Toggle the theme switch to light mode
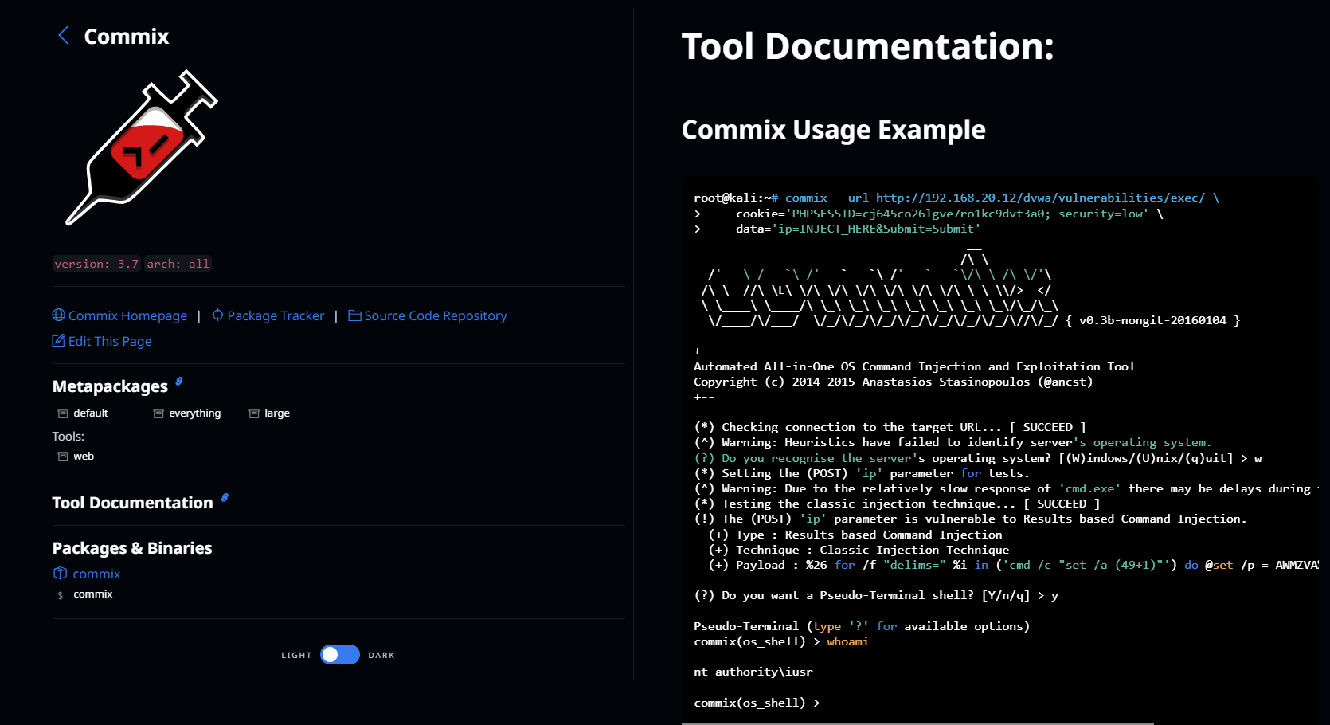1330x725 pixels. point(339,654)
